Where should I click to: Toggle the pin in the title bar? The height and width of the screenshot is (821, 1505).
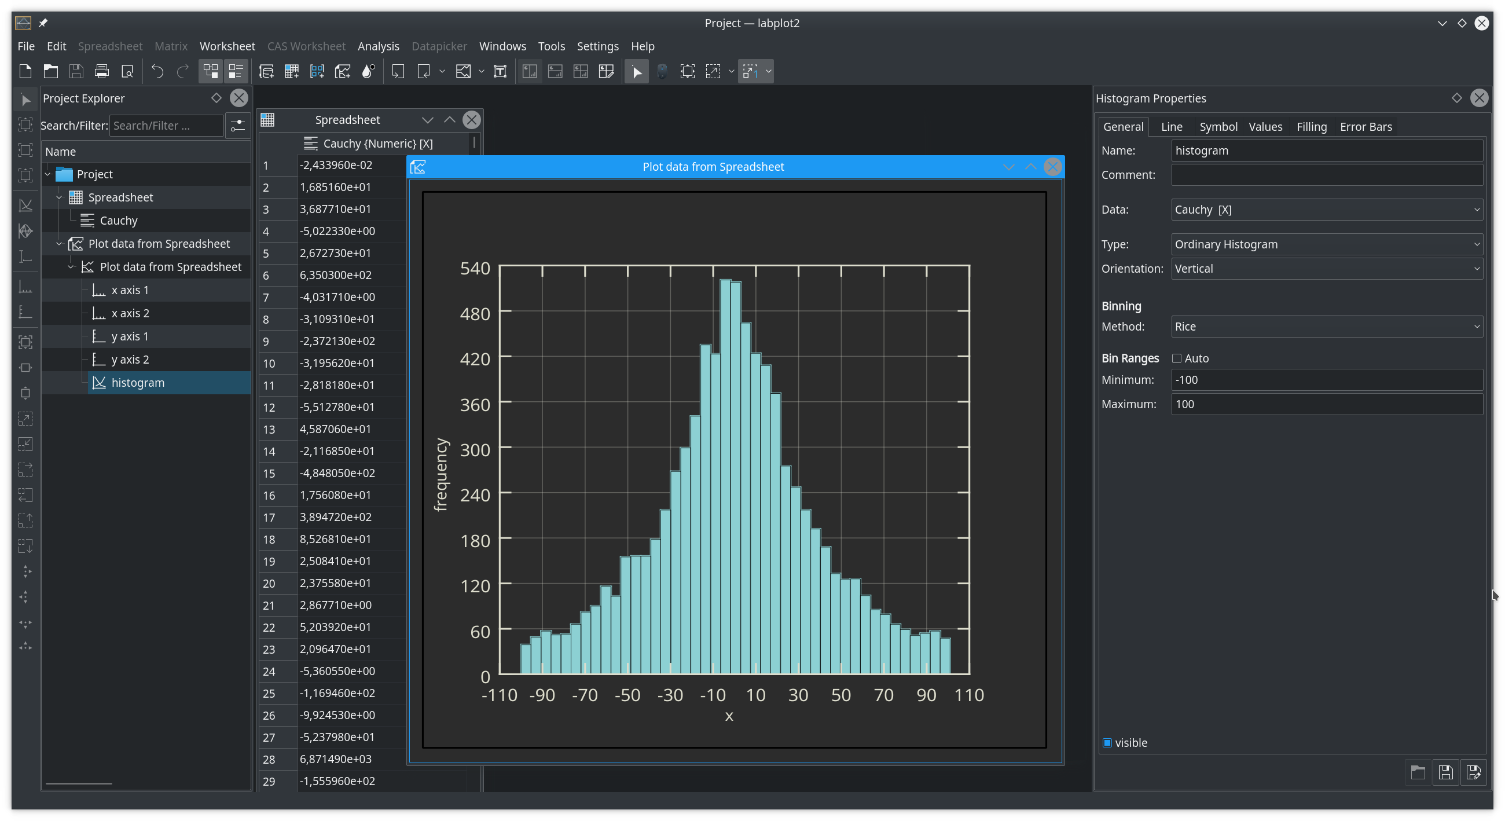tap(43, 23)
